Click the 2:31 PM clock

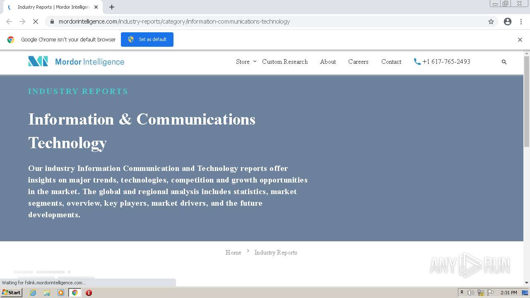click(509, 293)
